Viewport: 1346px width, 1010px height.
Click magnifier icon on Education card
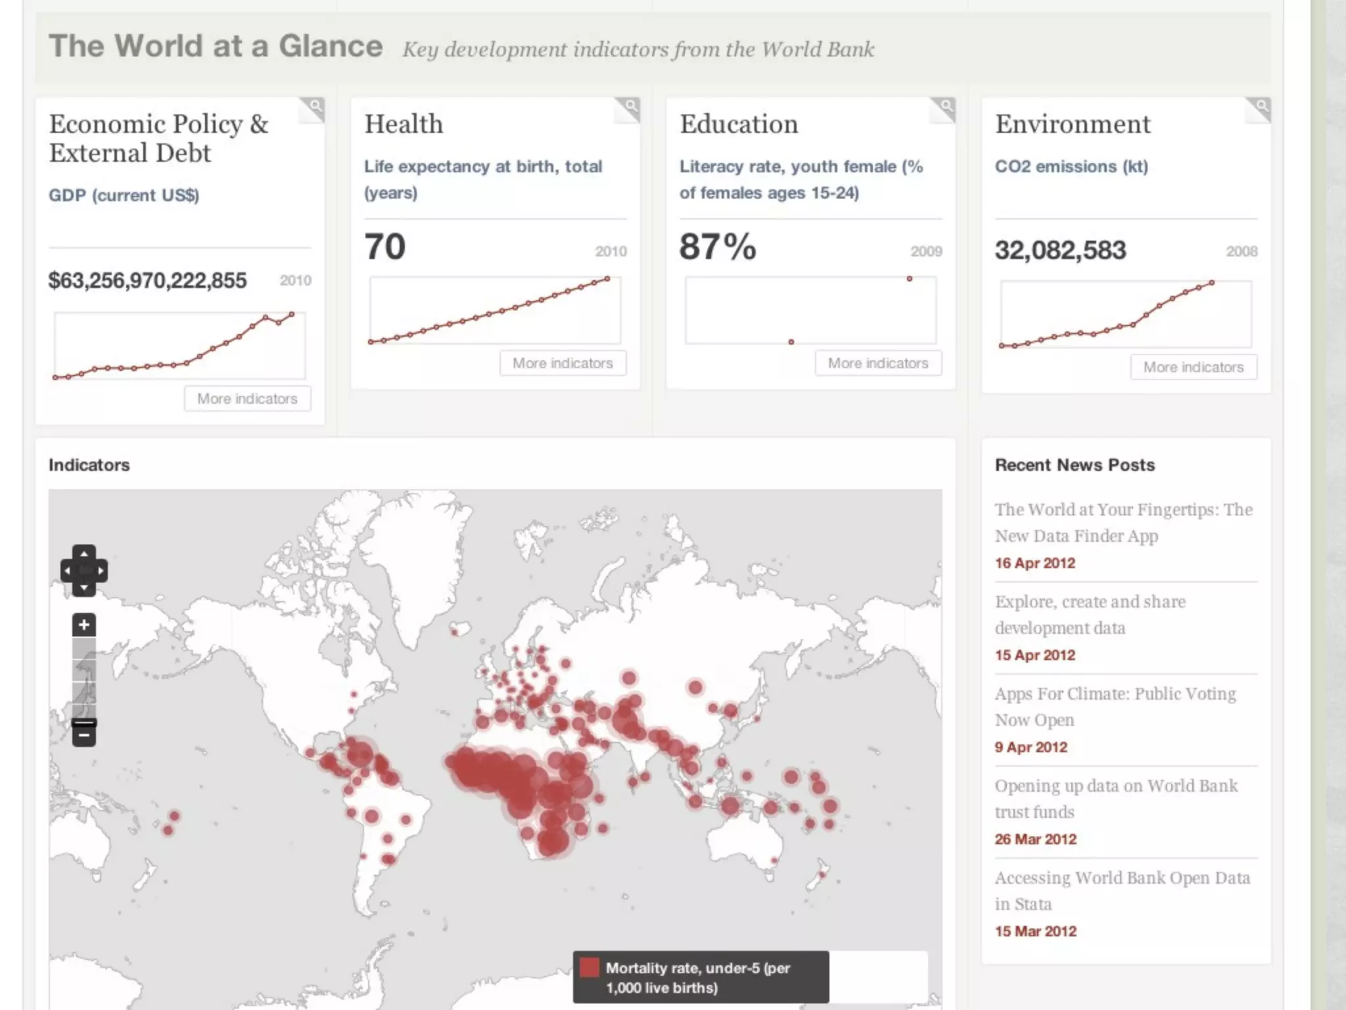(946, 107)
